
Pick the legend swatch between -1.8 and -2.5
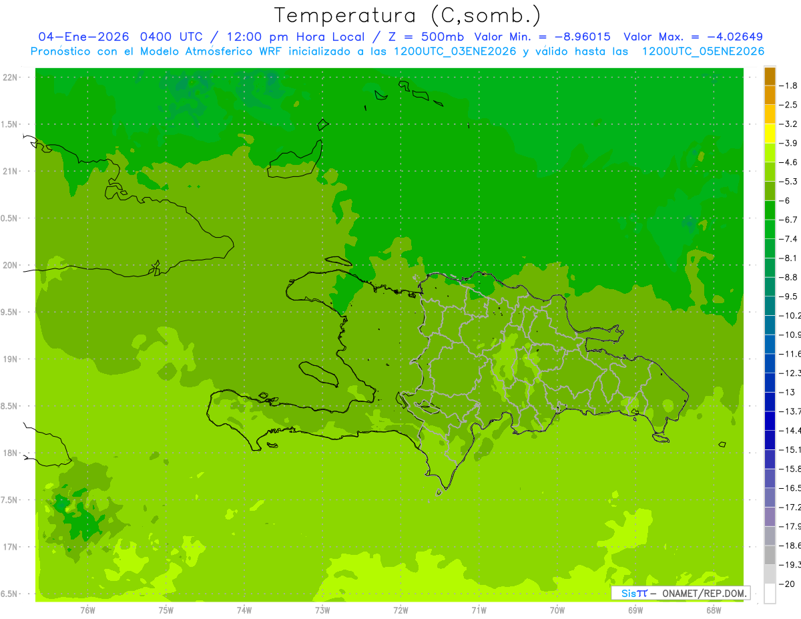coord(770,95)
